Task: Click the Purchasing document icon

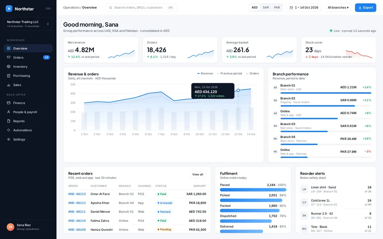Action: coord(9,75)
